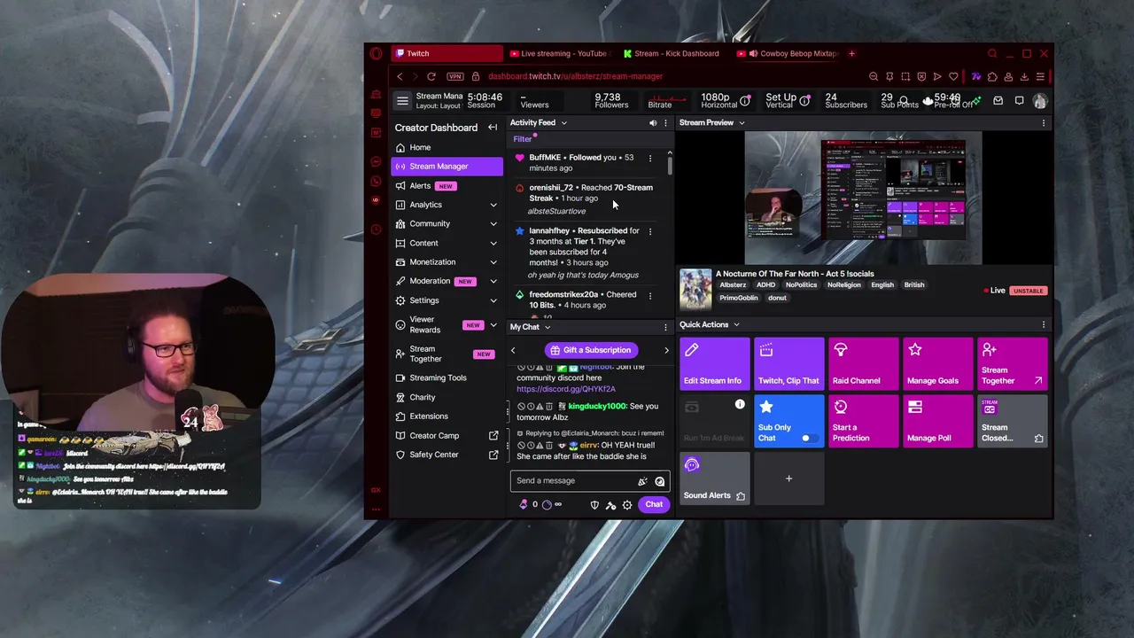The image size is (1134, 638).
Task: Expand the Viewer Rewards sidebar section
Action: (x=493, y=325)
